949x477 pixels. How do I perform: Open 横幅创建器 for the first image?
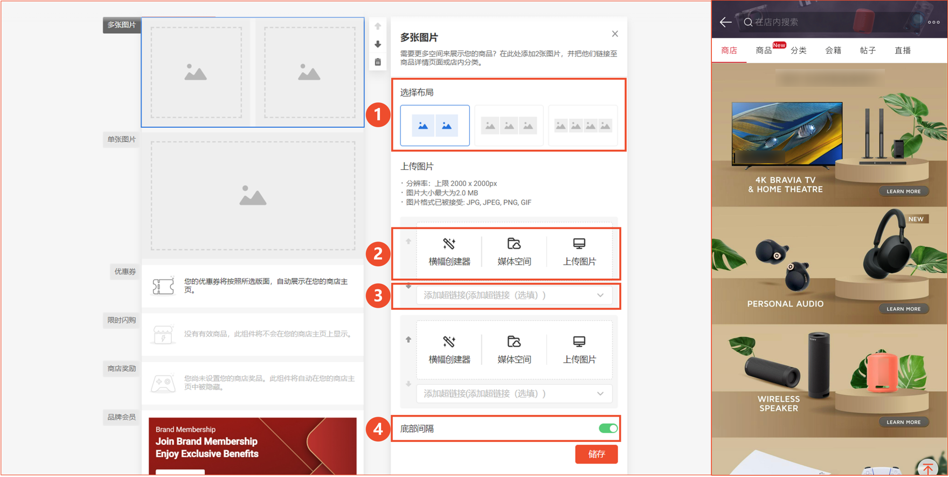[x=449, y=252]
